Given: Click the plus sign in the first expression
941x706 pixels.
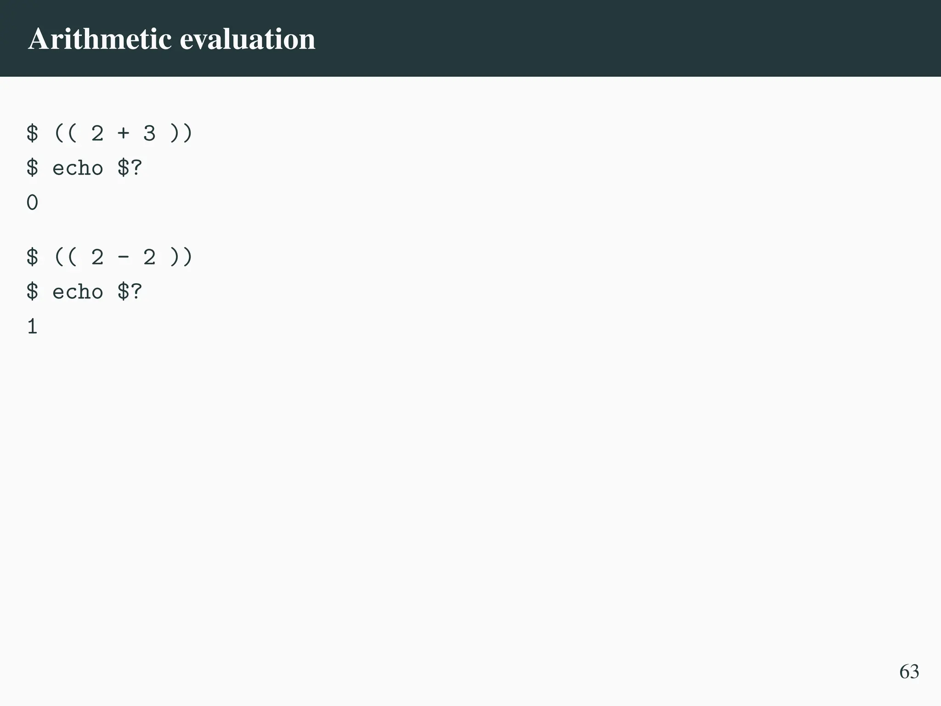Looking at the screenshot, I should (x=123, y=133).
